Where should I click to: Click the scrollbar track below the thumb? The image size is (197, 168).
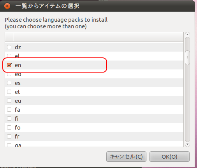[187, 104]
